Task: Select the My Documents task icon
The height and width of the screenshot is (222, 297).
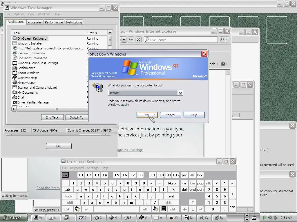Action: [15, 92]
